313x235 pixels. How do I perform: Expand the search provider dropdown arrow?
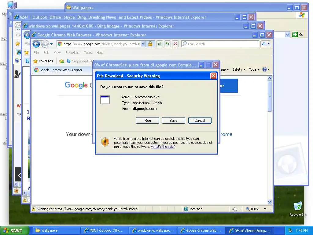(269, 44)
